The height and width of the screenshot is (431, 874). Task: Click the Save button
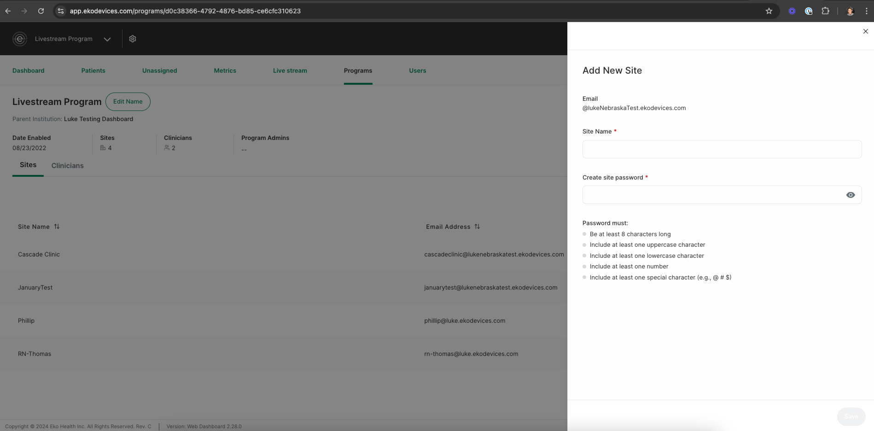[851, 416]
